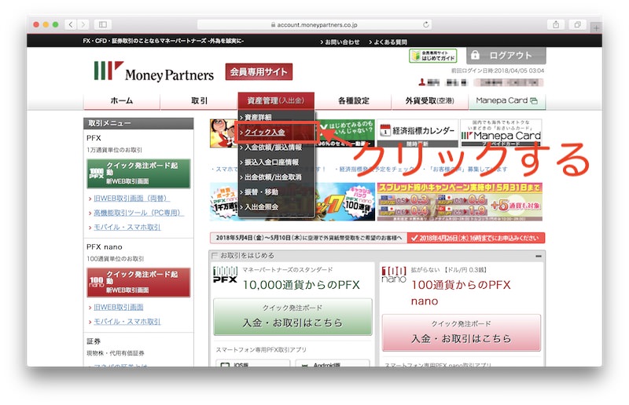Open the 経済指標カレンダー banner
The image size is (629, 405).
tap(417, 133)
